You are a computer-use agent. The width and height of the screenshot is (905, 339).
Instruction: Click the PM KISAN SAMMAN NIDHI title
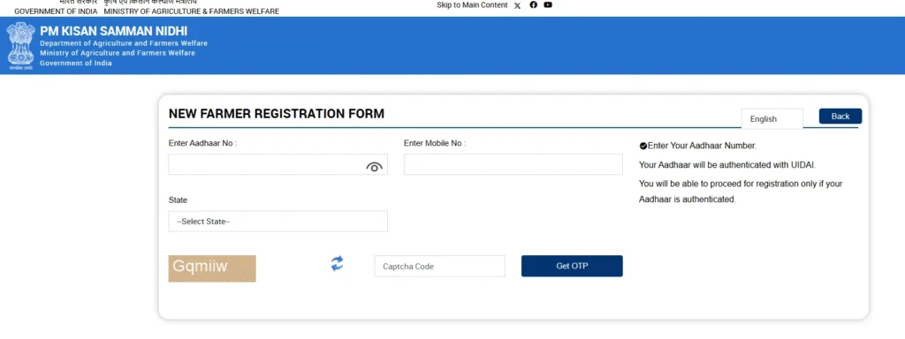(114, 32)
